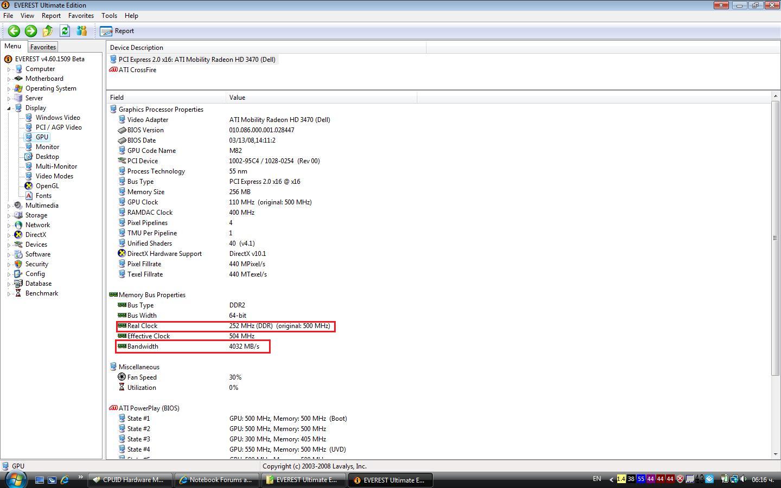Click the green Back arrow toolbar icon

point(14,31)
